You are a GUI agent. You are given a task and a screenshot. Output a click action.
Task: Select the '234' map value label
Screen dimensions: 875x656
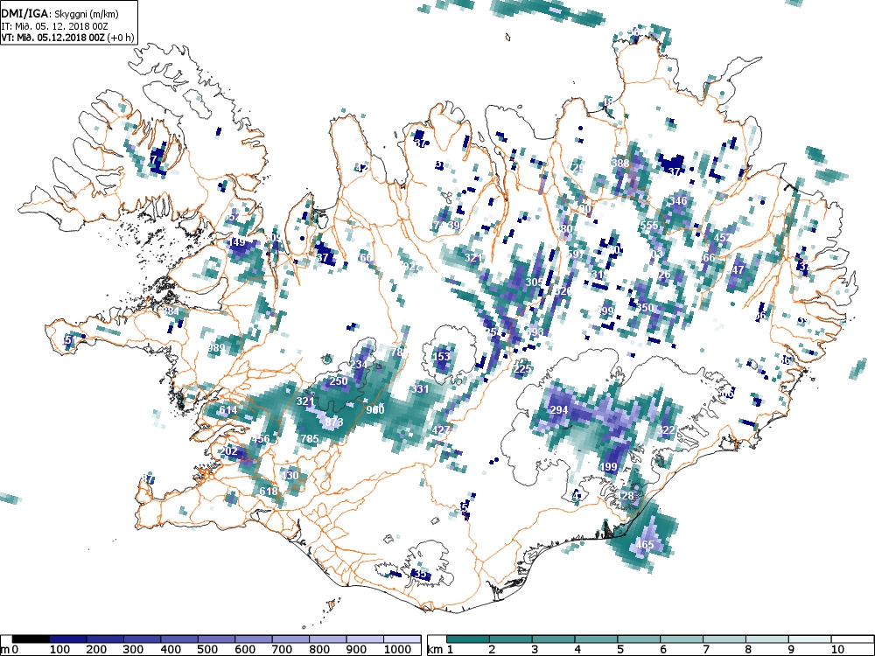coord(359,364)
